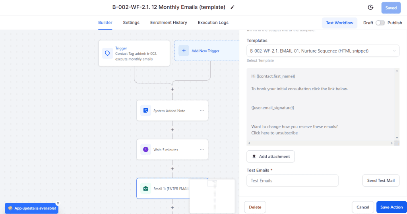This screenshot has width=407, height=214.
Task: Select the System Added Note node
Action: [172, 110]
